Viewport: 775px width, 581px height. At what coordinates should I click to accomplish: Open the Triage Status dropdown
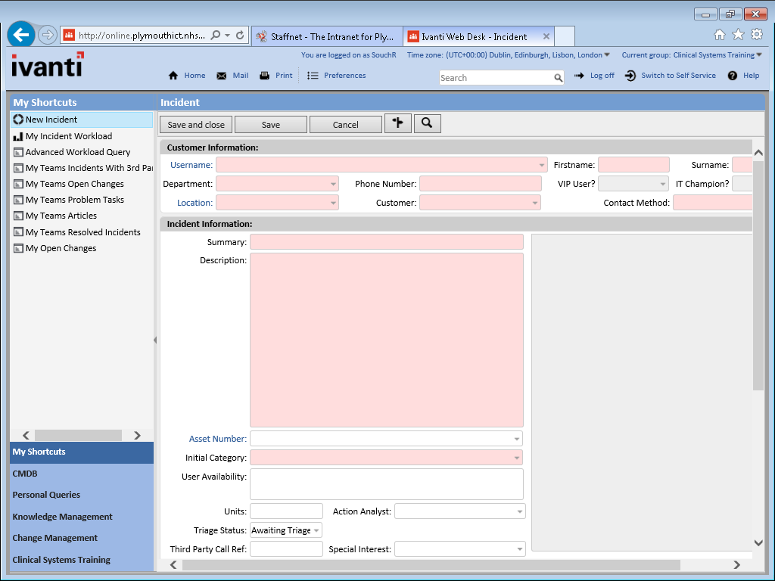pyautogui.click(x=316, y=530)
